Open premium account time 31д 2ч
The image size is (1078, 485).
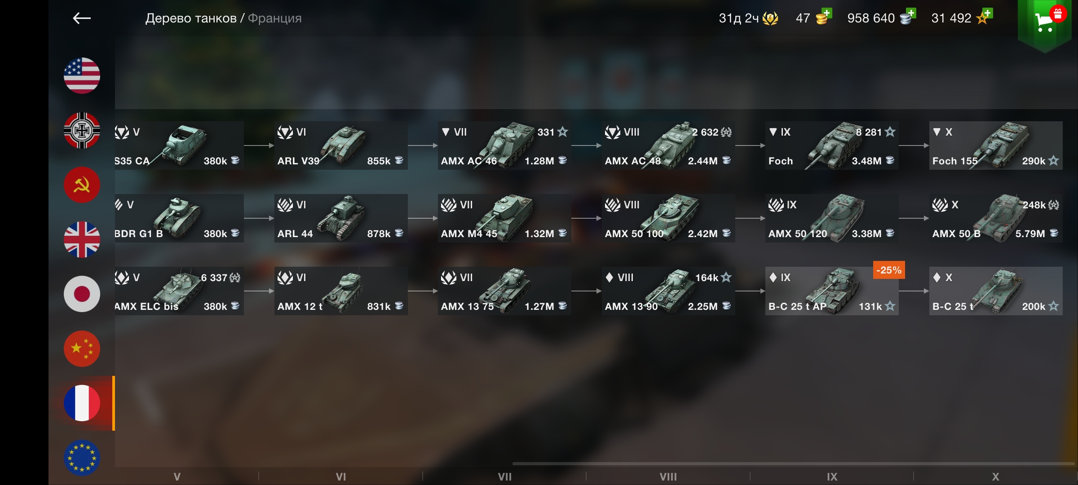tap(748, 18)
